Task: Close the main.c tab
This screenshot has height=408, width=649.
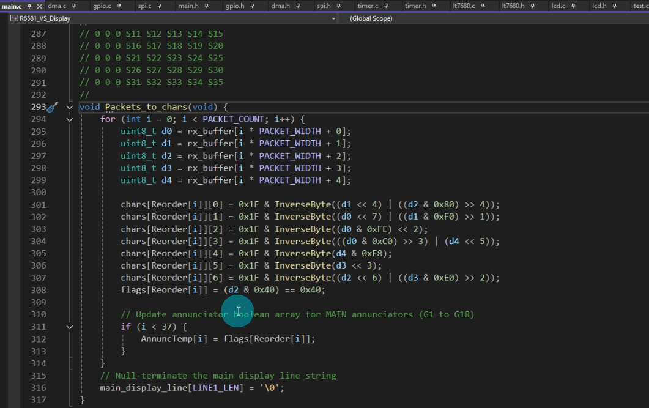Action: 39,6
